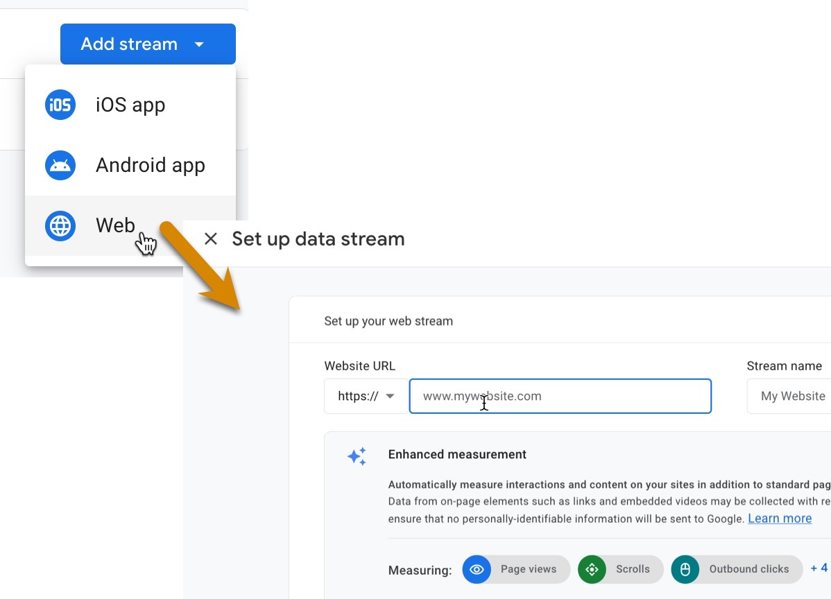831x599 pixels.
Task: Focus the Website URL input field
Action: [560, 396]
